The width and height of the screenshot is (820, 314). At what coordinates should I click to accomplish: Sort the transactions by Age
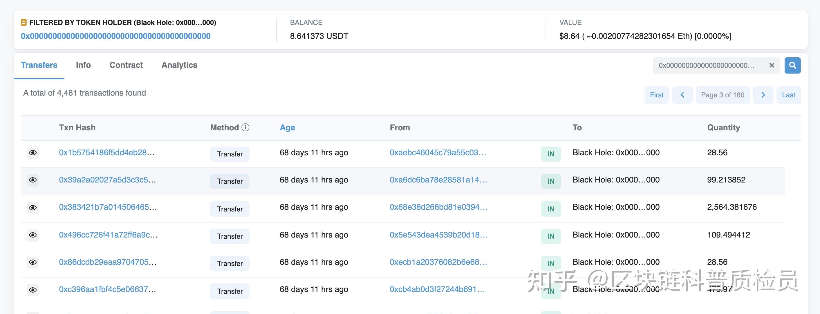click(x=287, y=127)
